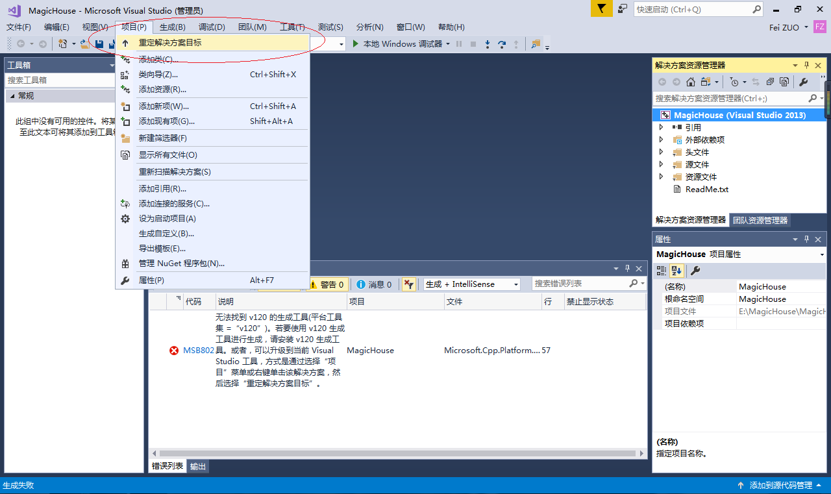Screen dimensions: 831x494
Task: Expand the 引用 tree node
Action: pyautogui.click(x=662, y=127)
